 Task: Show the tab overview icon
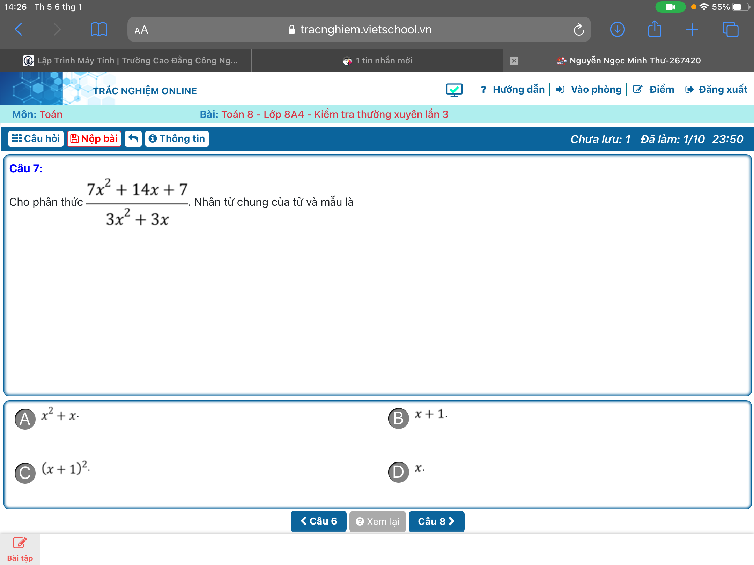point(731,29)
